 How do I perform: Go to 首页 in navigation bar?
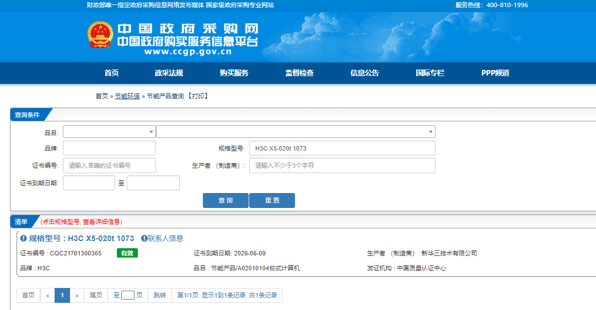[112, 73]
